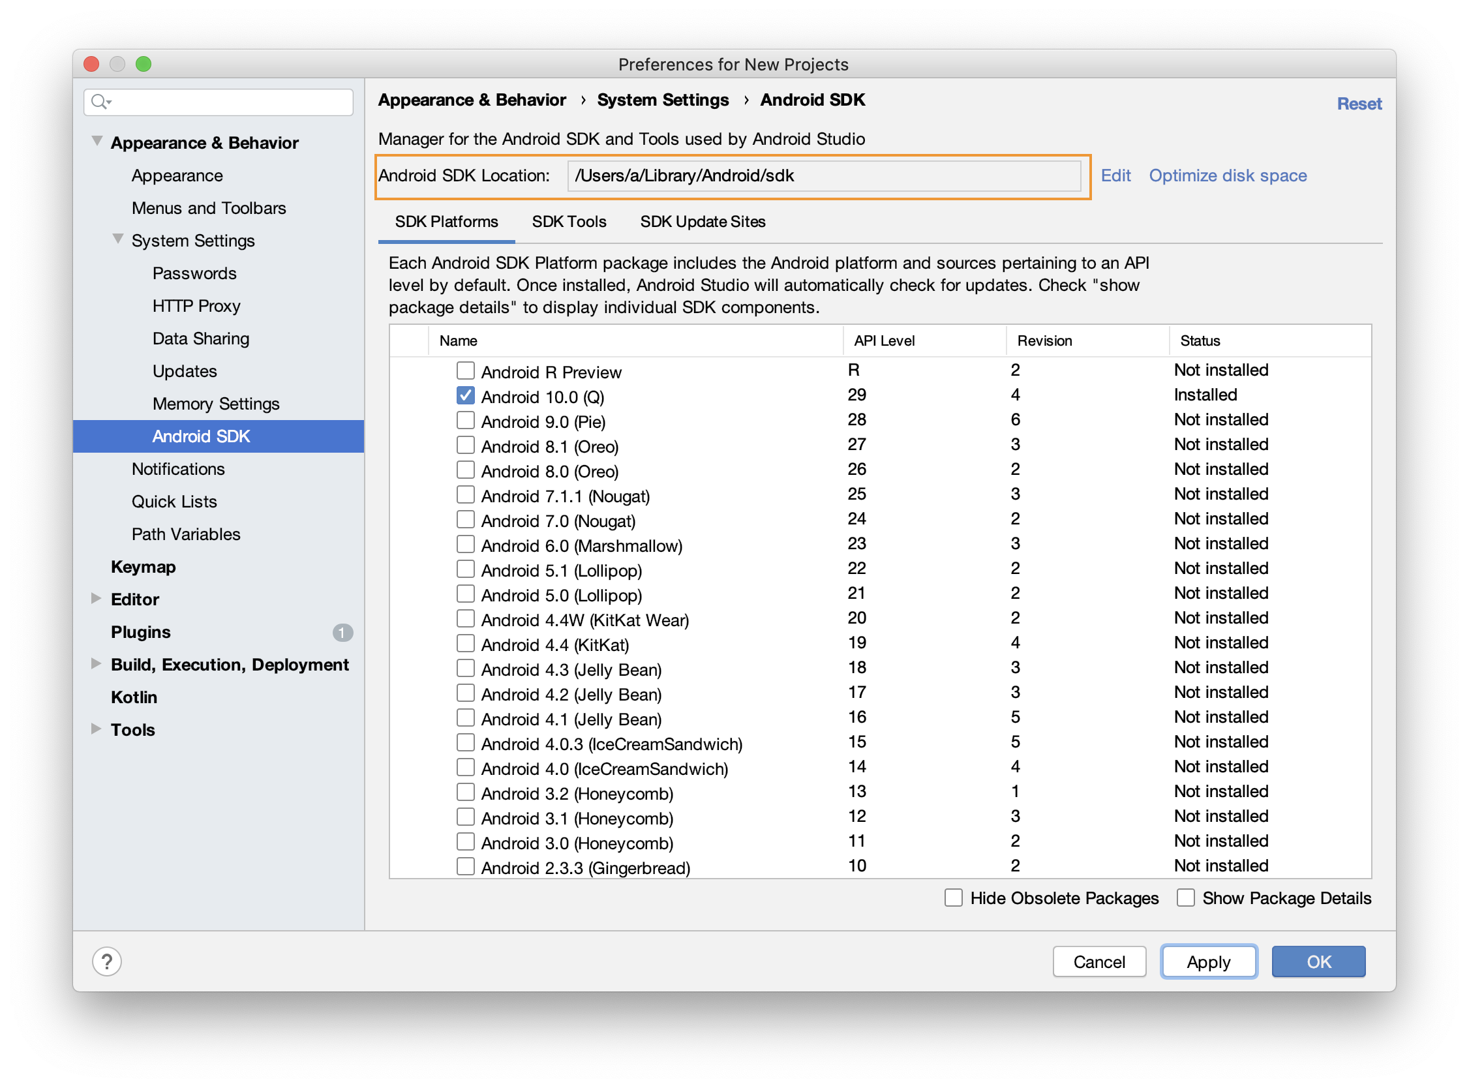Click Optimize disk space link
1469x1088 pixels.
click(1228, 176)
